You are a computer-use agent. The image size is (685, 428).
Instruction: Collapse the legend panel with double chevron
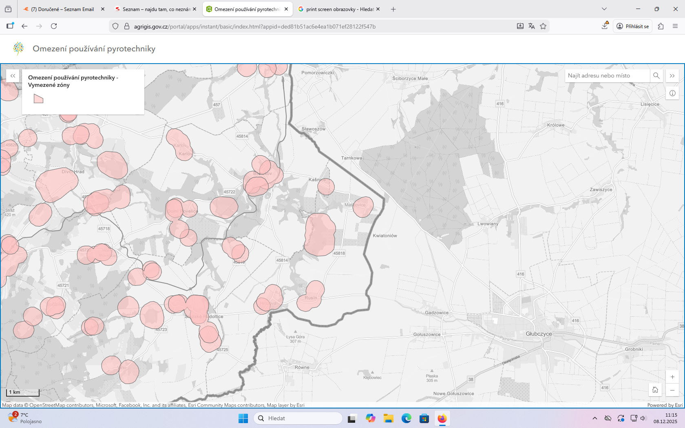13,76
